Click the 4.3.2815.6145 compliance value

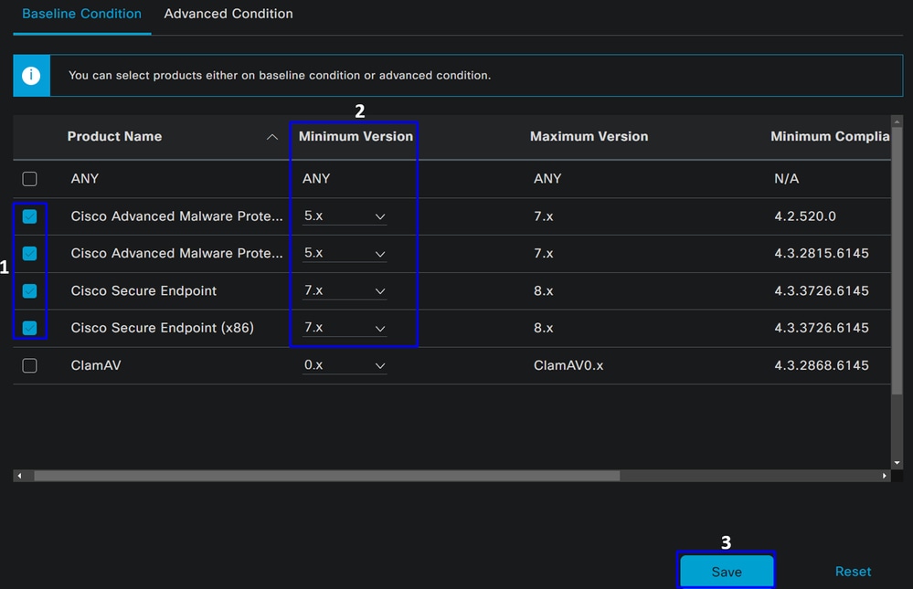[x=822, y=254]
